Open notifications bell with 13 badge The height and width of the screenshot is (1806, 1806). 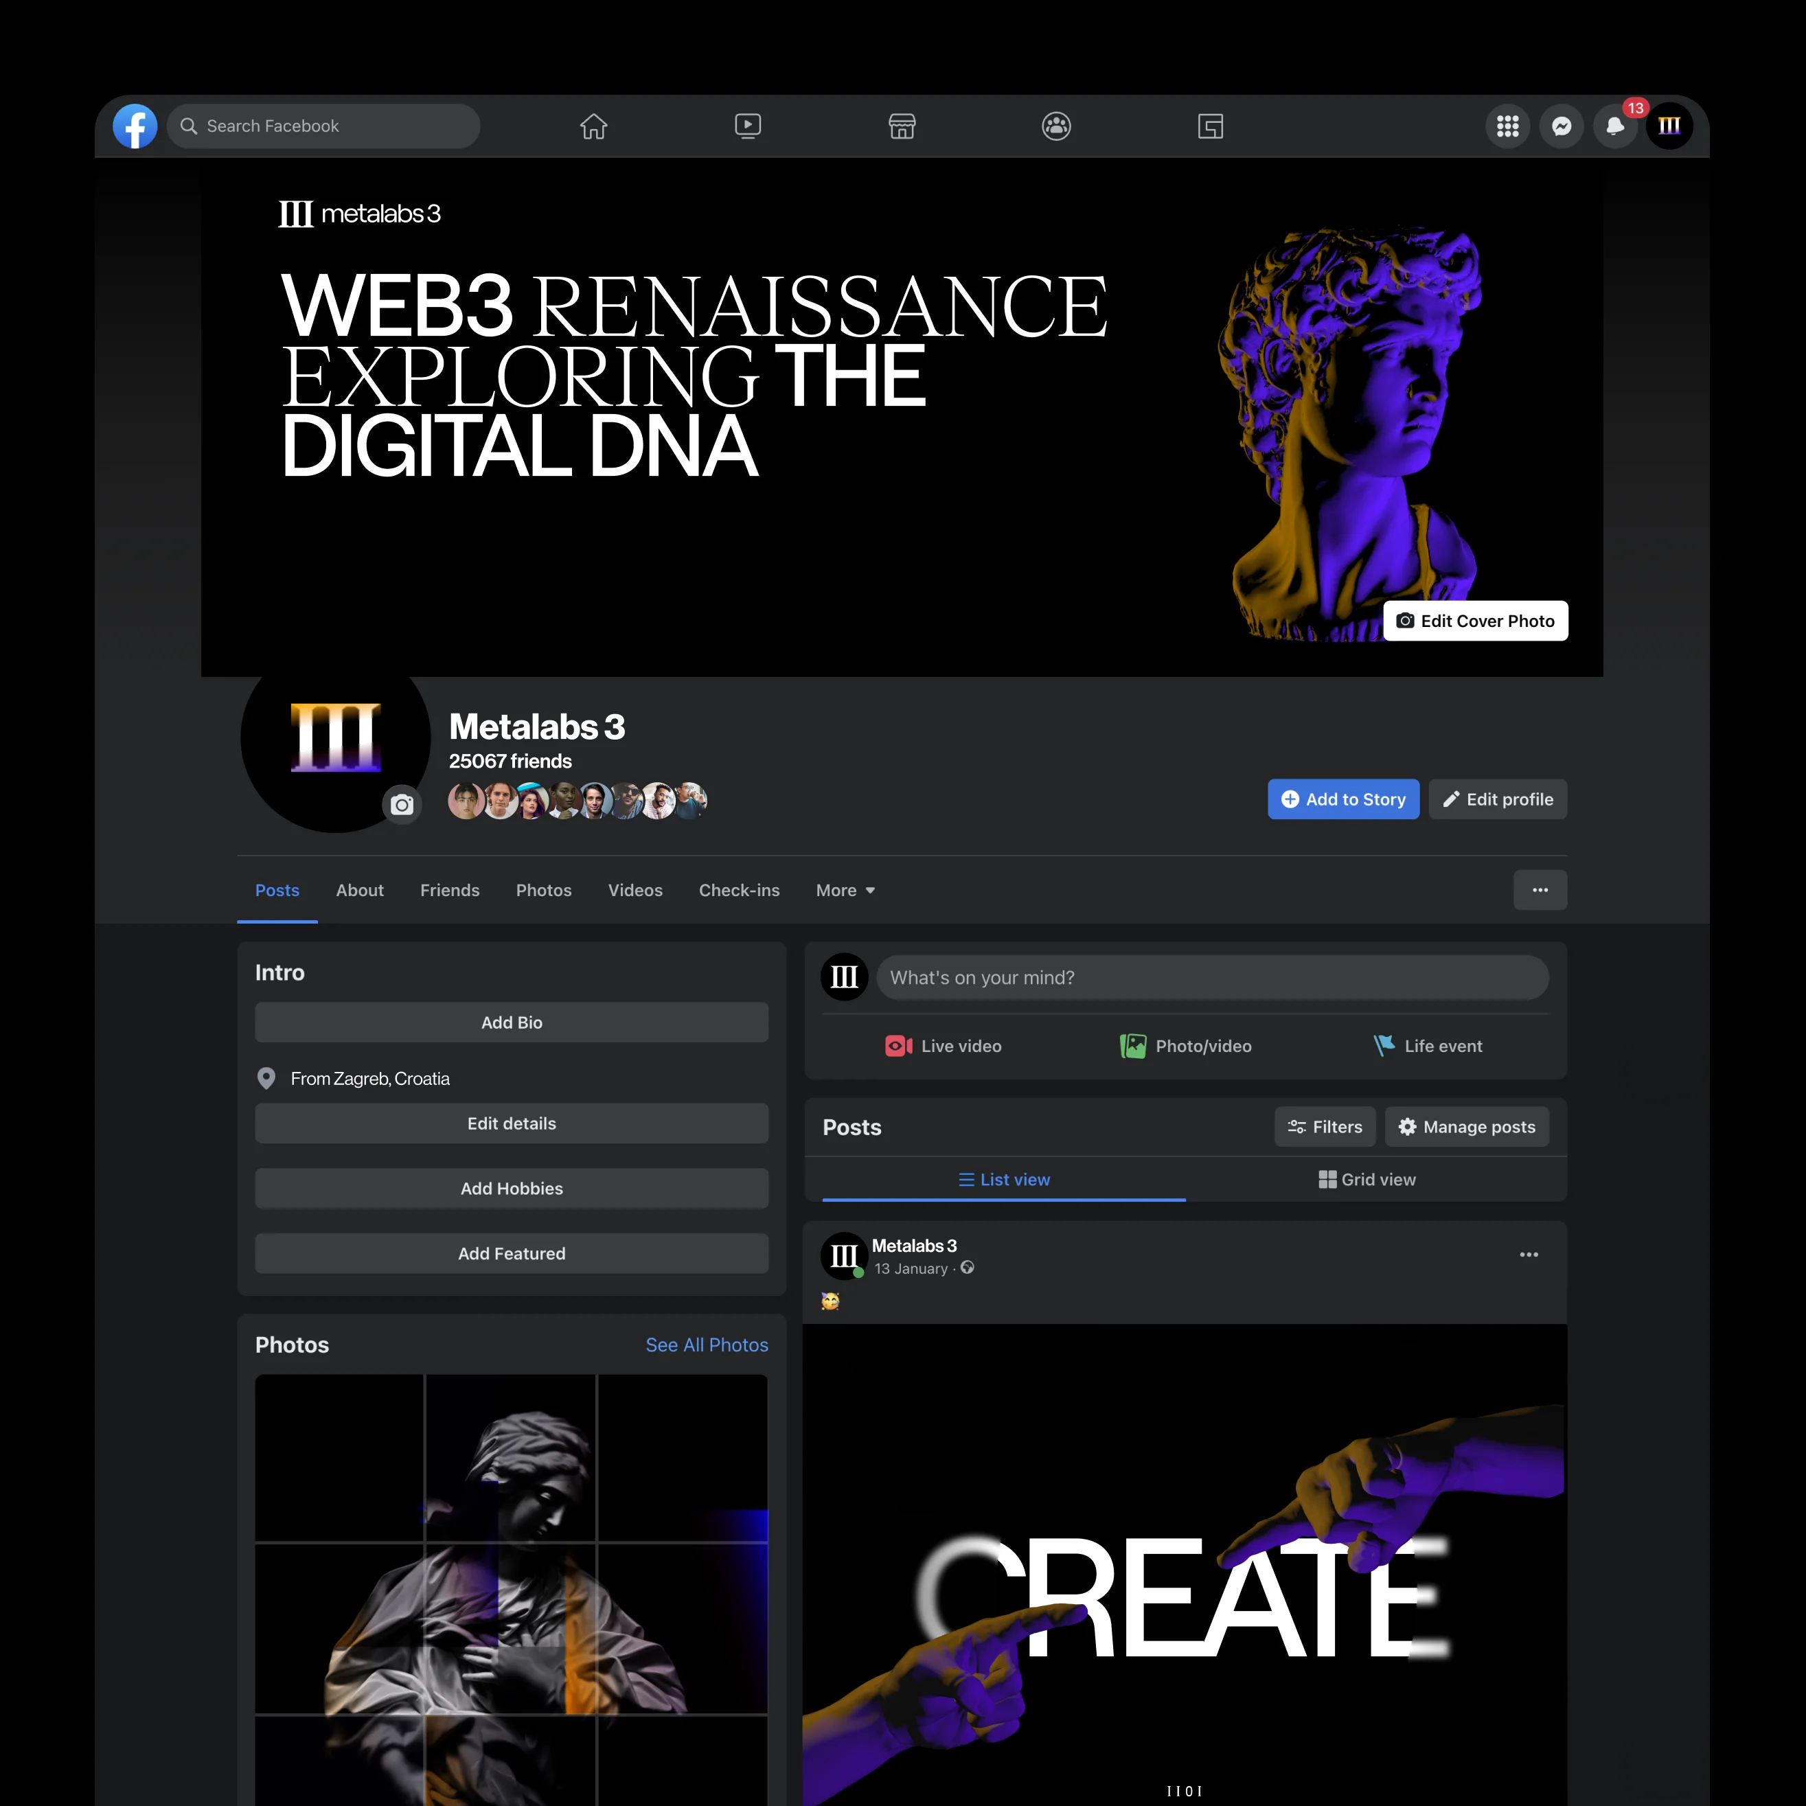click(1615, 126)
